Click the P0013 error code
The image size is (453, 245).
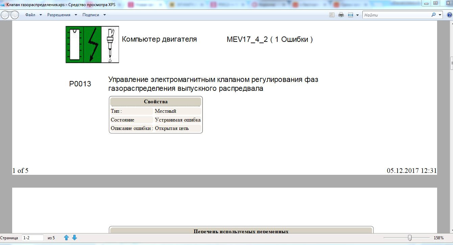(x=80, y=84)
